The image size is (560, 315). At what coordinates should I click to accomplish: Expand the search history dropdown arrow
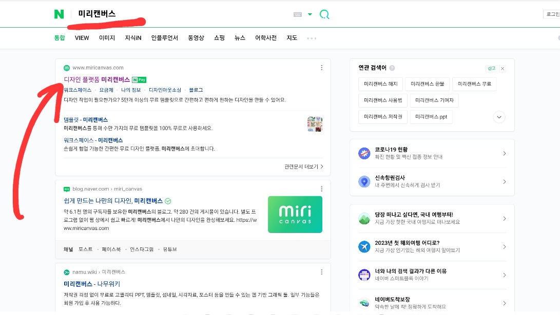[x=310, y=14]
